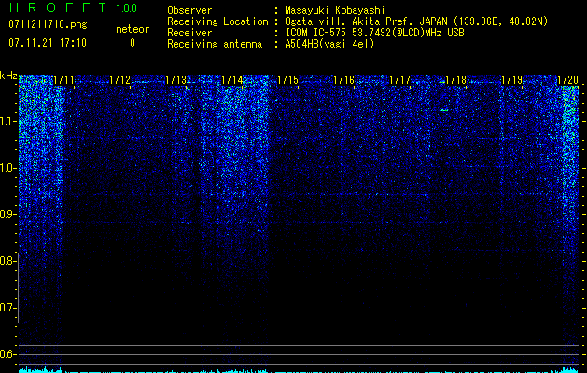587x373 pixels.
Task: Click the 1714 time marker
Action: (x=231, y=80)
